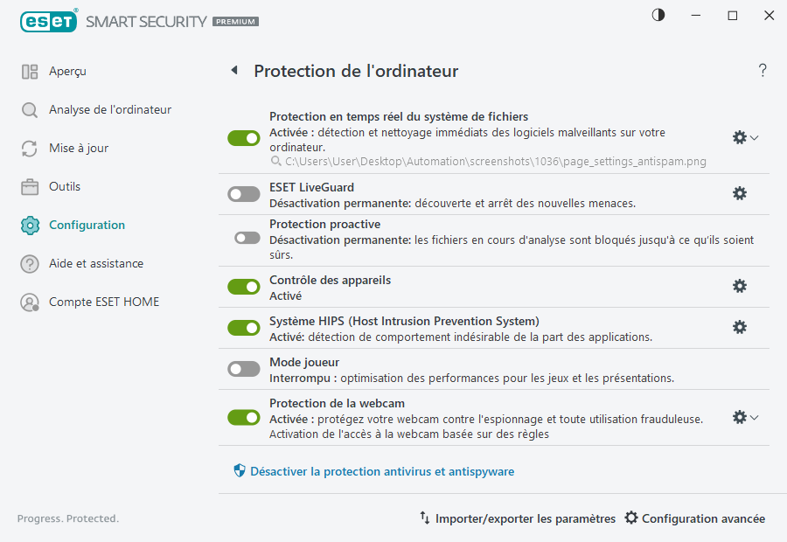
Task: Select the Analyse de l'ordinateur magnifier icon
Action: 30,109
